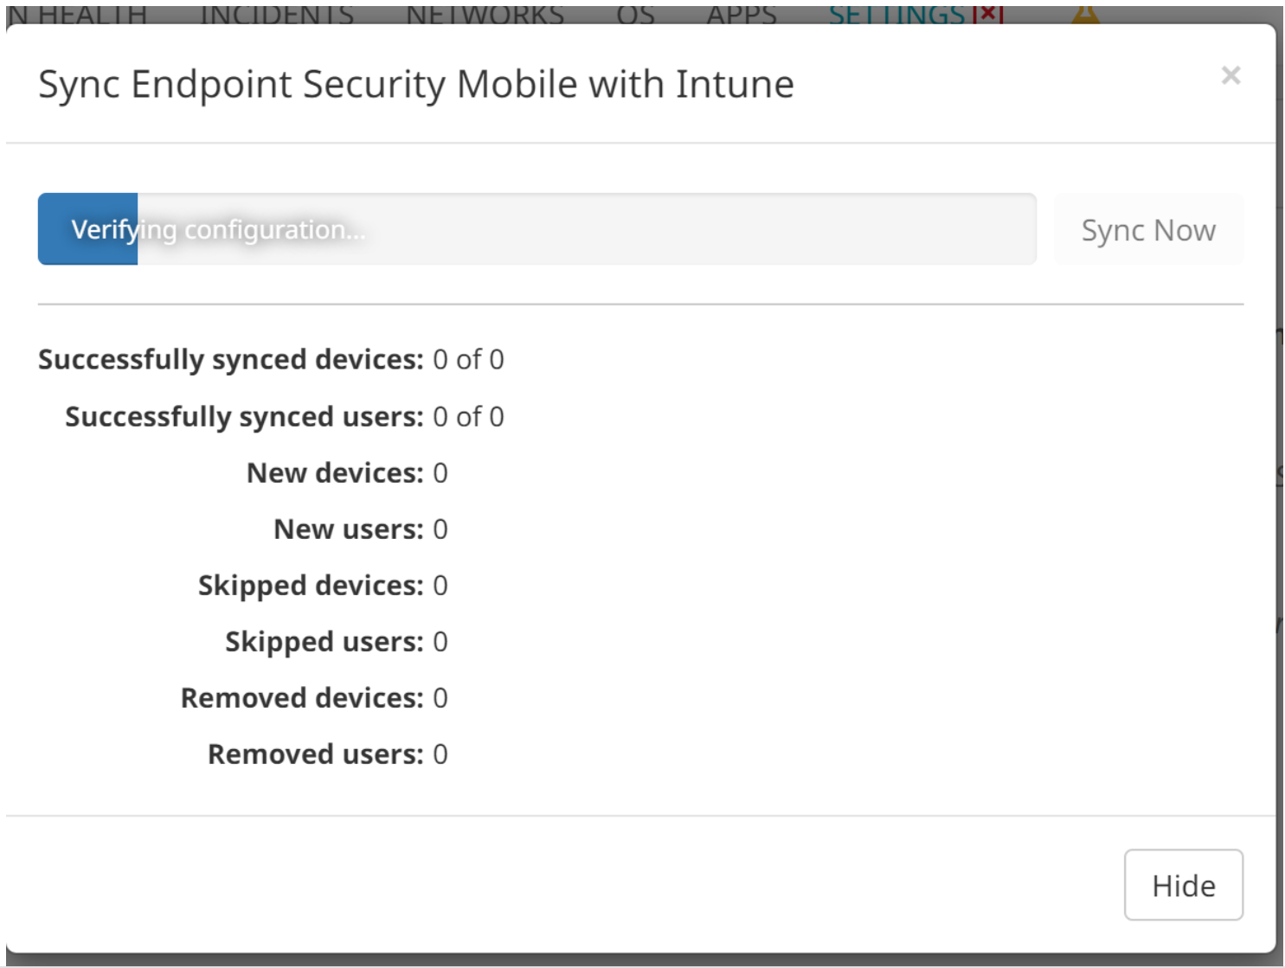This screenshot has height=968, width=1285.
Task: Click the Successfully synced devices count
Action: (x=468, y=360)
